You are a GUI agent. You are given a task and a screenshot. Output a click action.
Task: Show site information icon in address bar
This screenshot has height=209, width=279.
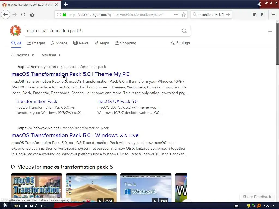click(x=59, y=15)
